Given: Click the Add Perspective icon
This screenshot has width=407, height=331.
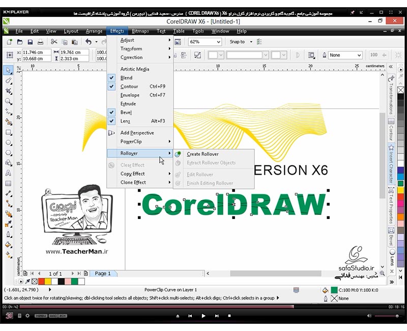Looking at the screenshot, I should [x=111, y=133].
